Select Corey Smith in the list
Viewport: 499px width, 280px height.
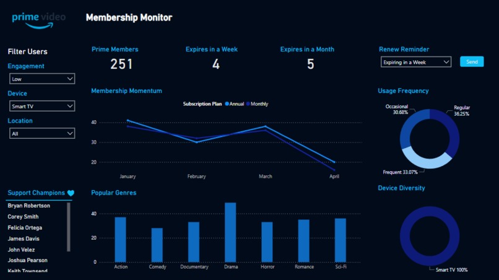pos(23,217)
